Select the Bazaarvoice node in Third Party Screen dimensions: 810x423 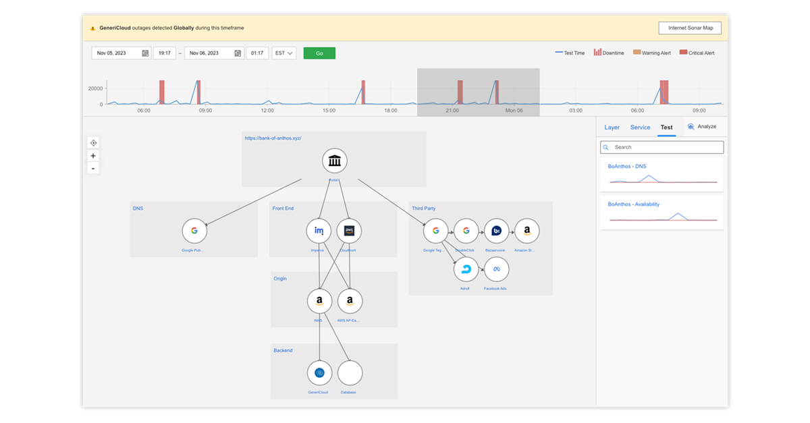click(496, 230)
